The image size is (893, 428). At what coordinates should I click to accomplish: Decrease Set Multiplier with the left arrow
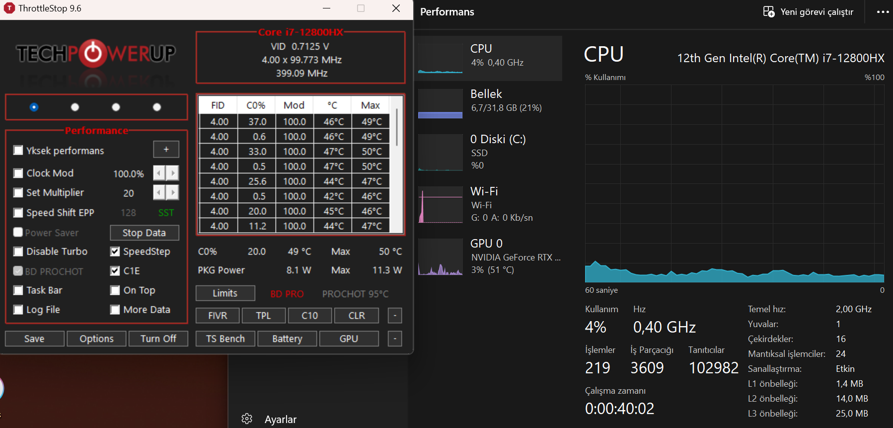(159, 192)
